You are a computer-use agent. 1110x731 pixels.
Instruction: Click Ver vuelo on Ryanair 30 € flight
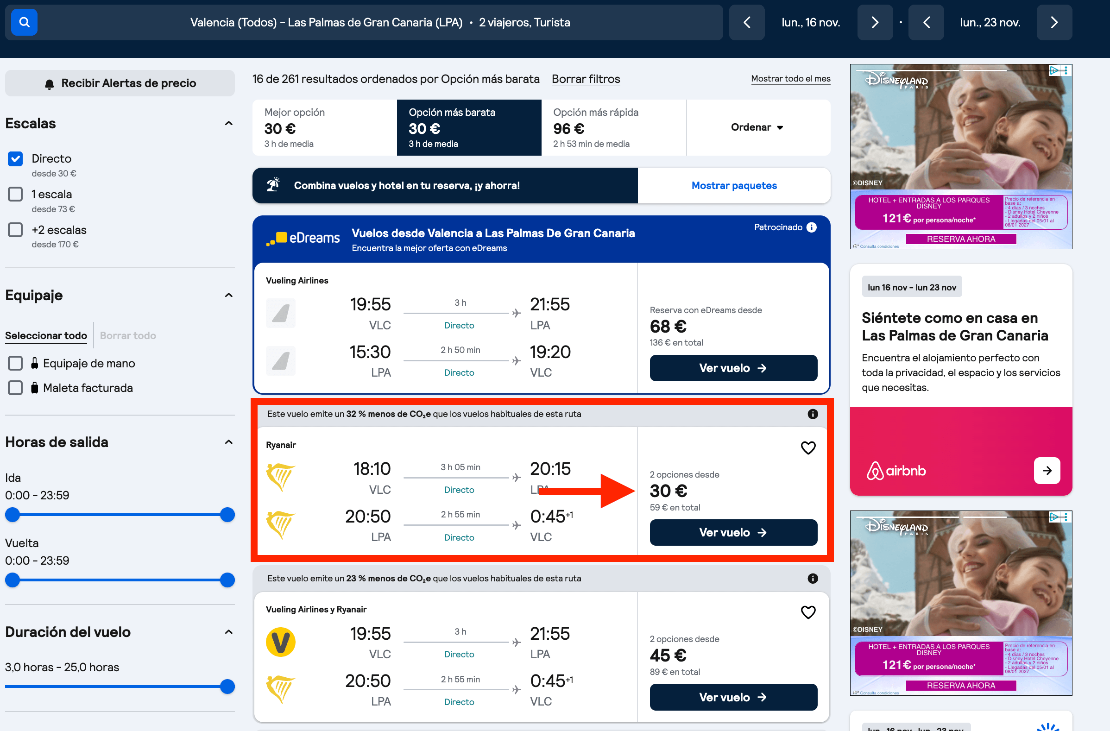point(733,532)
